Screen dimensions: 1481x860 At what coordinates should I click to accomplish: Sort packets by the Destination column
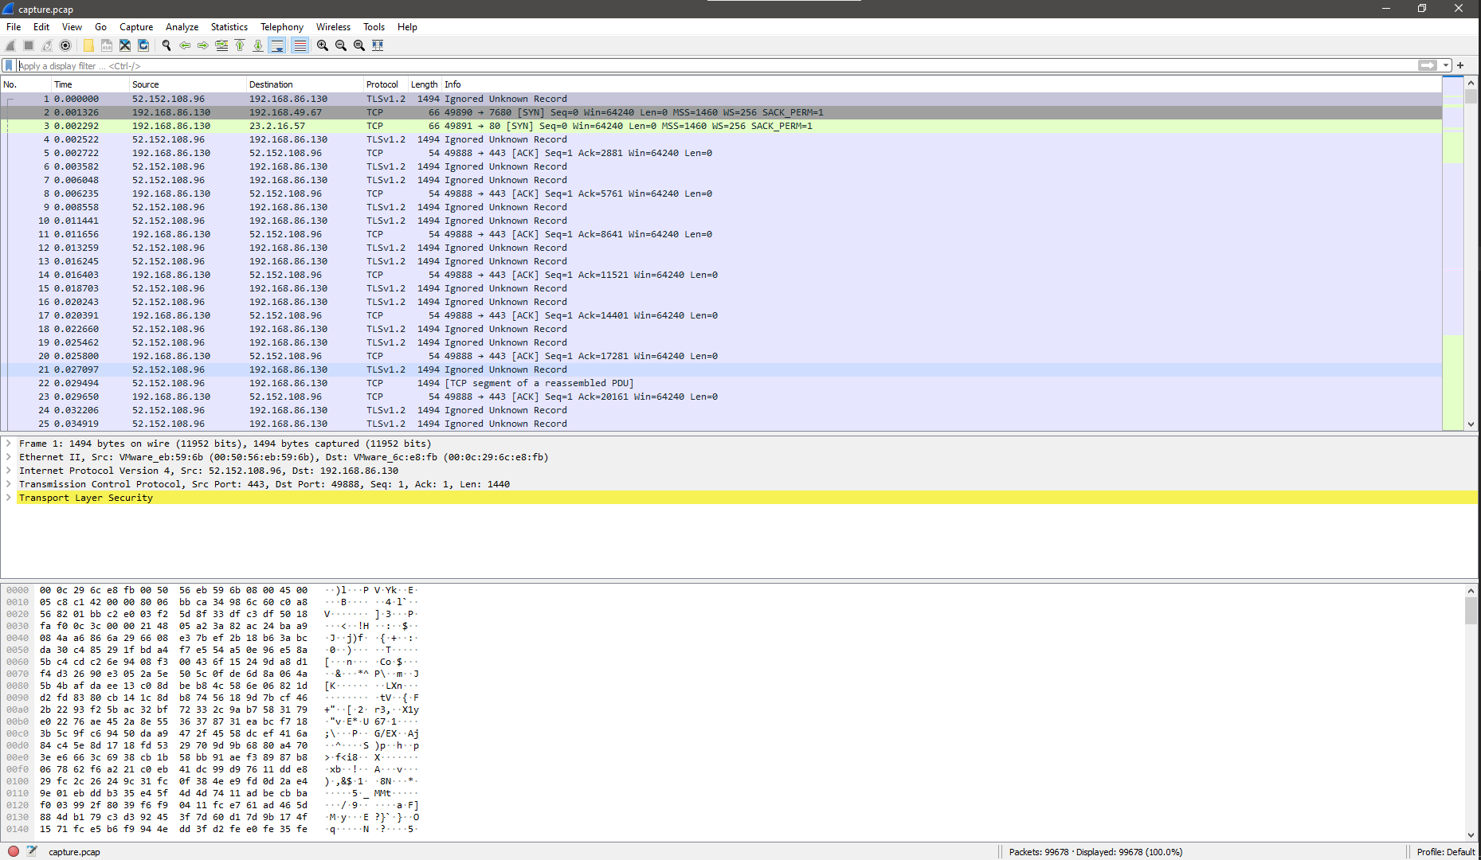point(304,84)
